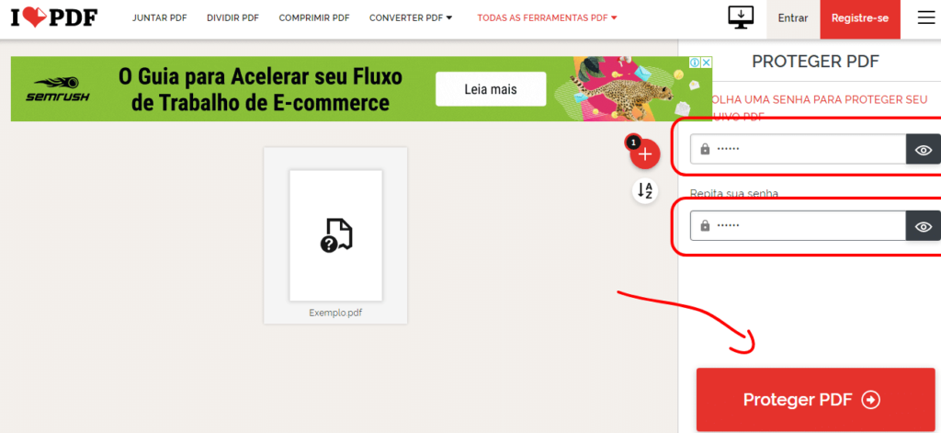This screenshot has height=433, width=941.
Task: Click the Registre-se button
Action: 860,18
